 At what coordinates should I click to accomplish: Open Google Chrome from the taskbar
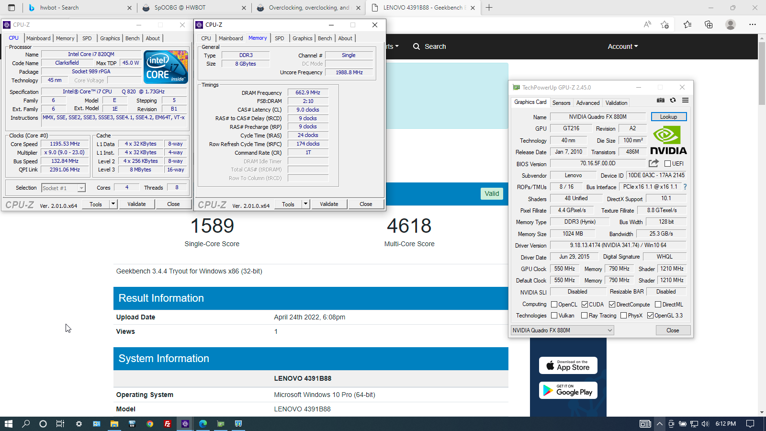pyautogui.click(x=150, y=424)
